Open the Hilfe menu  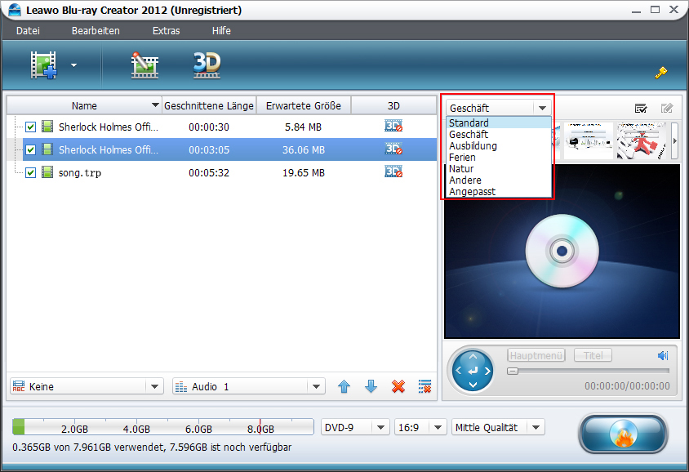[221, 31]
